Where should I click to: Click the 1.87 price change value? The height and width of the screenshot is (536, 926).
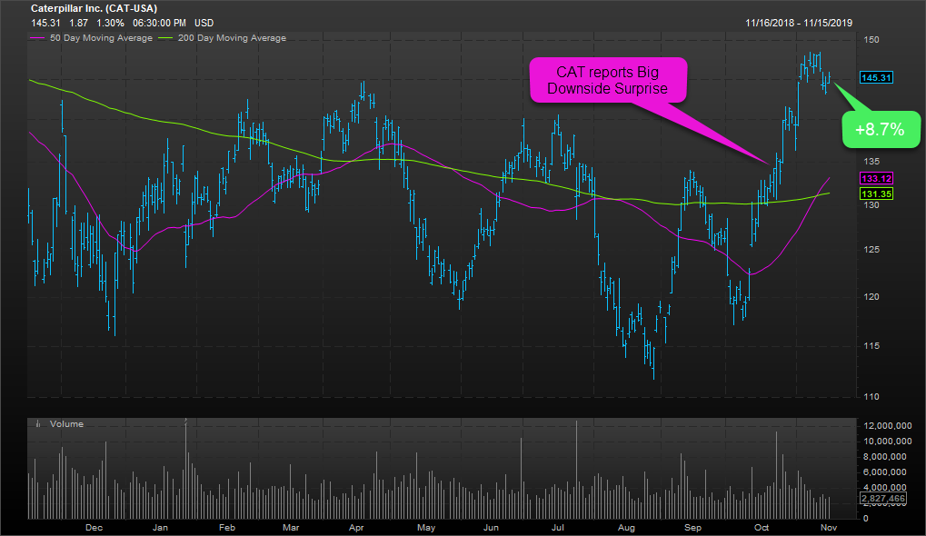tap(78, 23)
